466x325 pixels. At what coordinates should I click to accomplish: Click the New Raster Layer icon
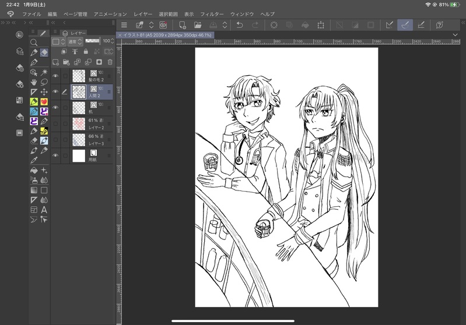click(55, 62)
